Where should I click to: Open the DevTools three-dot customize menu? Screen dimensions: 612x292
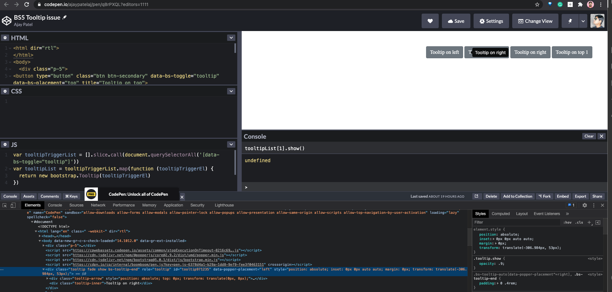tap(594, 205)
